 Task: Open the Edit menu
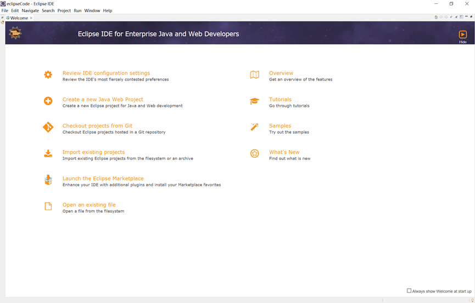15,10
